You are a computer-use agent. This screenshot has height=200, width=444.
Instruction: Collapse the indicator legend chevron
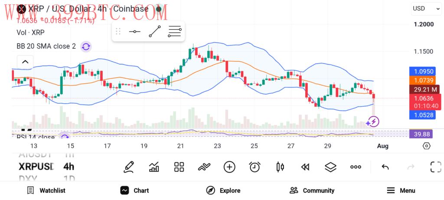click(25, 62)
